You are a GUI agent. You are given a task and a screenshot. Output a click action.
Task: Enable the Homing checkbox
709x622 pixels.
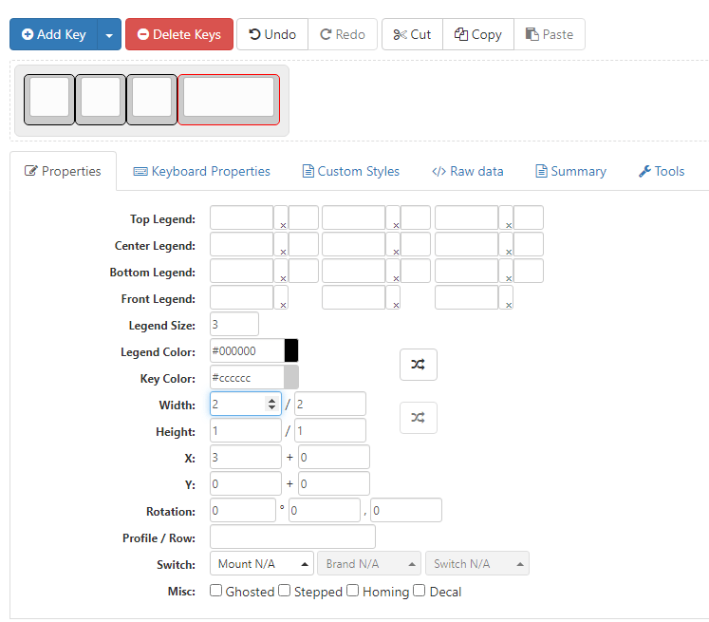(353, 591)
